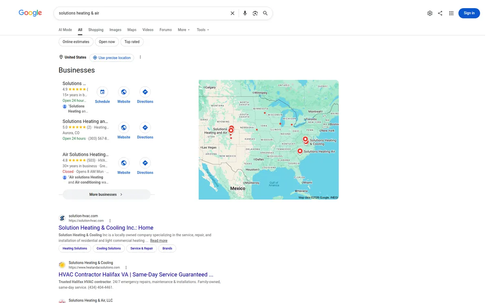Viewport: 489px width, 303px height.
Task: Open Website of Air Solutions Heating listing
Action: 124,163
